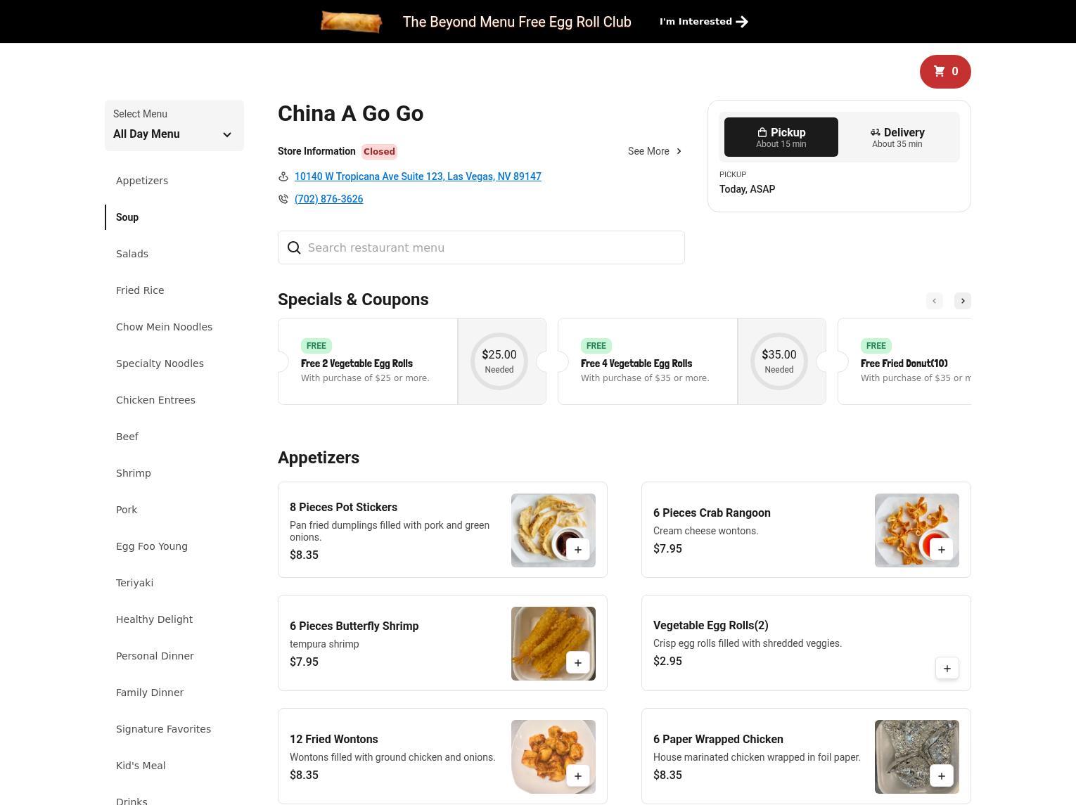Image resolution: width=1076 pixels, height=805 pixels.
Task: Jump to Egg Foo Young section
Action: pos(152,546)
